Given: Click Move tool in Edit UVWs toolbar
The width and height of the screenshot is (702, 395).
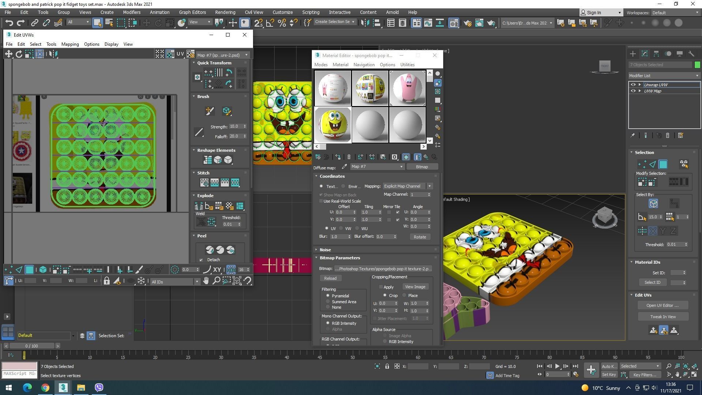Looking at the screenshot, I should tap(8, 54).
